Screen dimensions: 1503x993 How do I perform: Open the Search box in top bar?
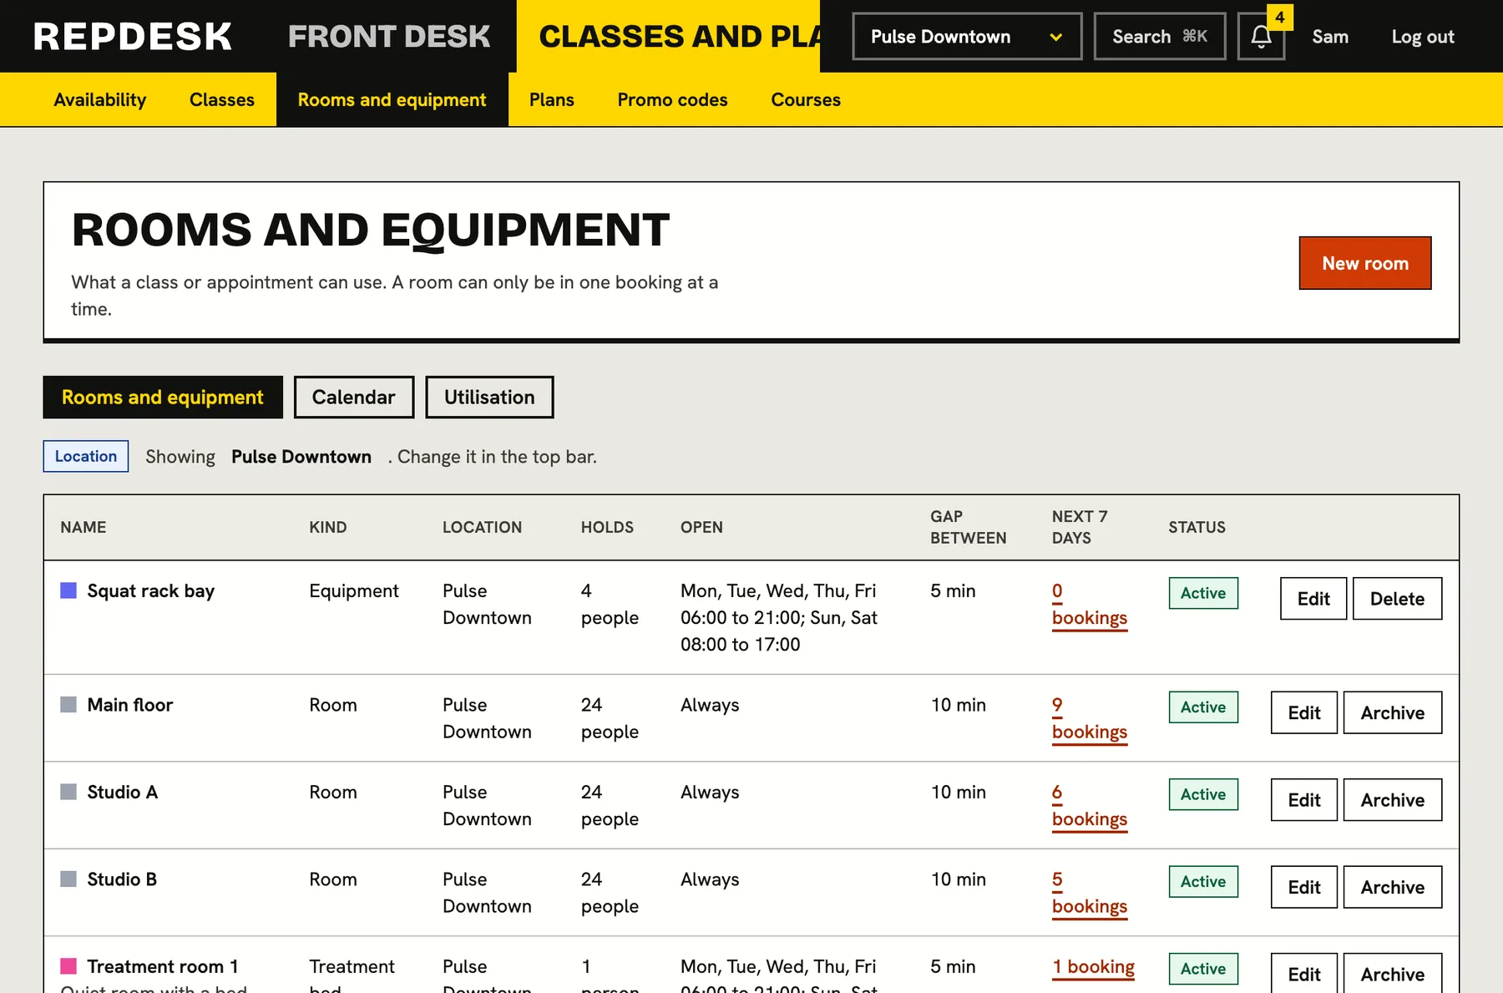point(1160,37)
